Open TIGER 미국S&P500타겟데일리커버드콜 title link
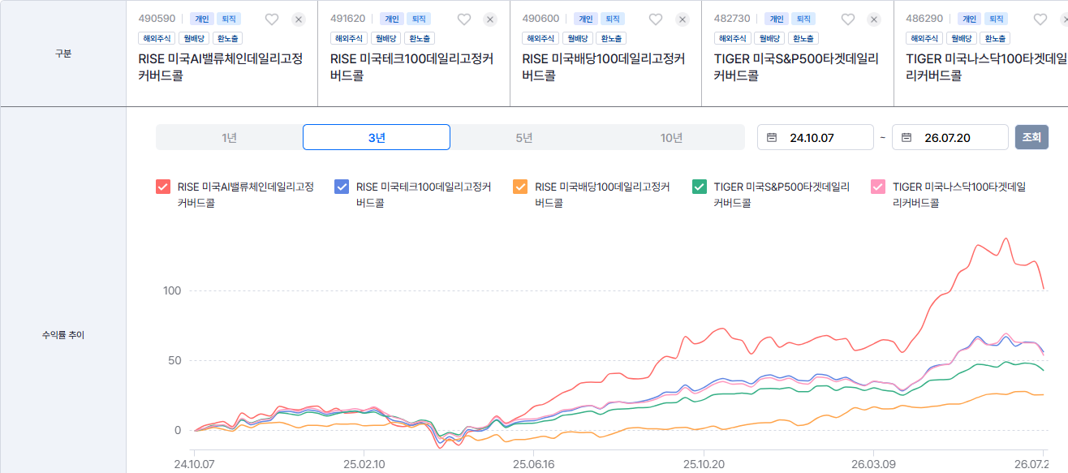Image resolution: width=1068 pixels, height=473 pixels. click(x=796, y=67)
